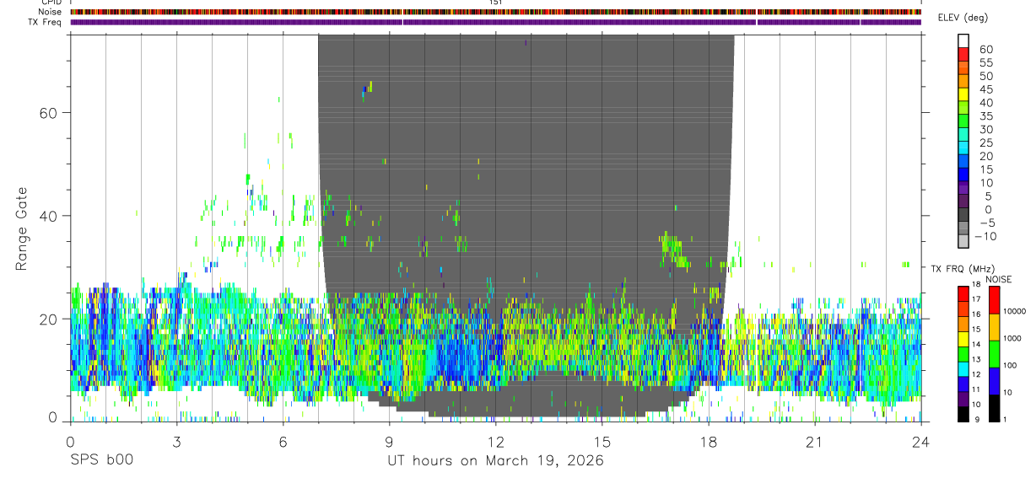Pick the blue NOISE swatch between 10 and 100
The width and height of the screenshot is (1036, 478).
[x=994, y=380]
